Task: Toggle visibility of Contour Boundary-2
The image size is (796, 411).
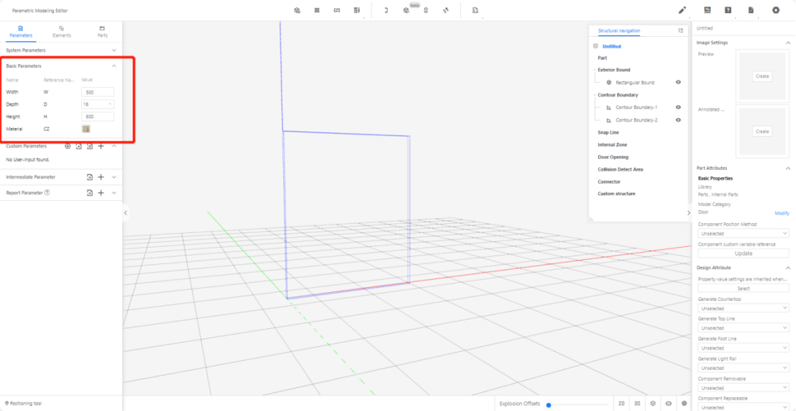Action: coord(678,120)
